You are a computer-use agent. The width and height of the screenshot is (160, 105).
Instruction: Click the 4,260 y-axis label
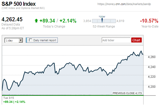point(151,57)
